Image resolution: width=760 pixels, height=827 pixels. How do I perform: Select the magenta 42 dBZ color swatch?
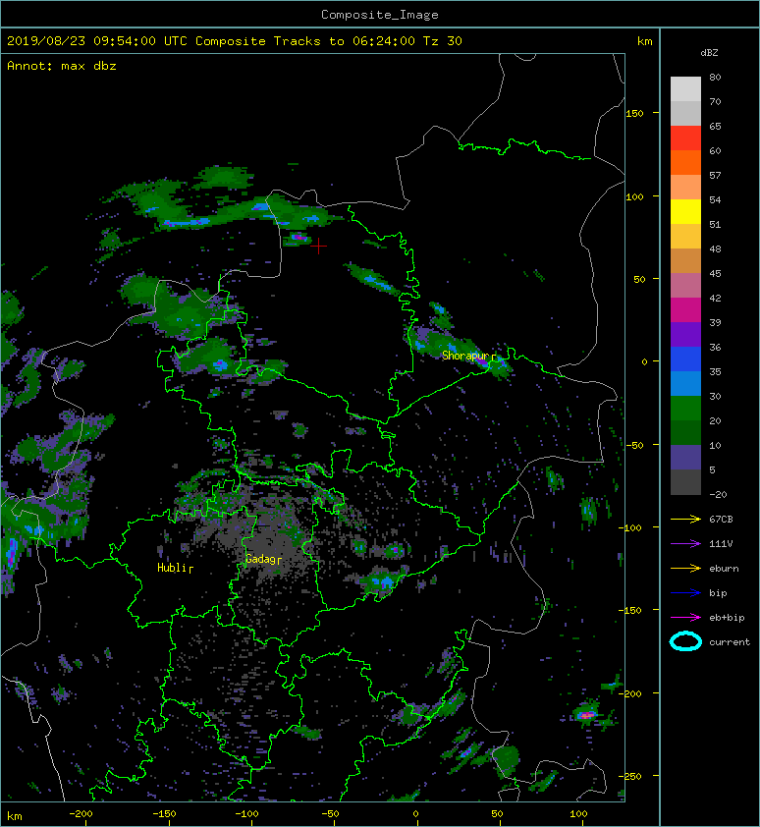[x=685, y=309]
